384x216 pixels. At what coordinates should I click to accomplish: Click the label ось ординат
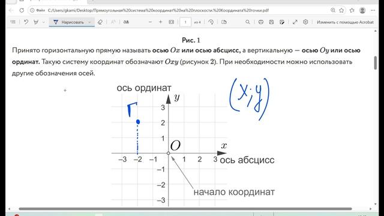(144, 88)
